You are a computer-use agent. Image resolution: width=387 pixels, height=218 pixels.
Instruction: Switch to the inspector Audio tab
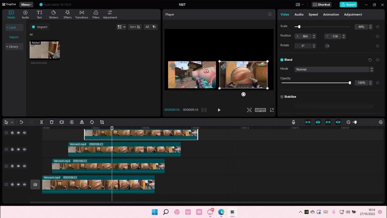click(299, 14)
